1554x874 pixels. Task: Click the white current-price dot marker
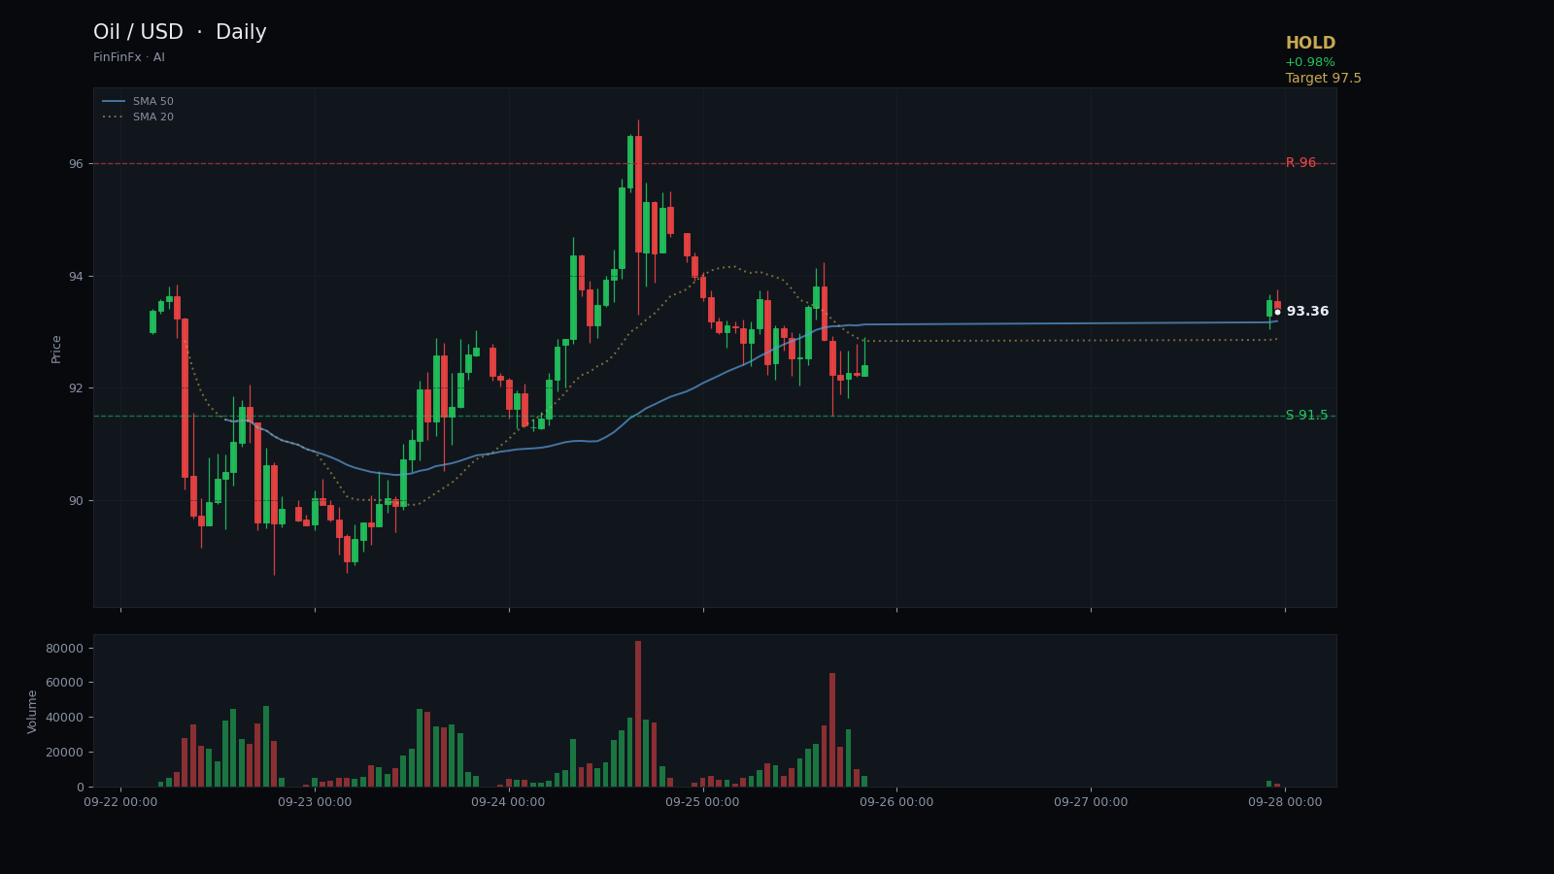tap(1277, 313)
